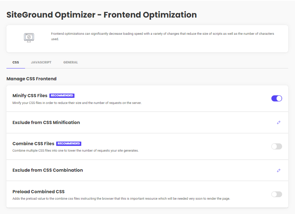Open the GENERAL tab

pyautogui.click(x=71, y=62)
